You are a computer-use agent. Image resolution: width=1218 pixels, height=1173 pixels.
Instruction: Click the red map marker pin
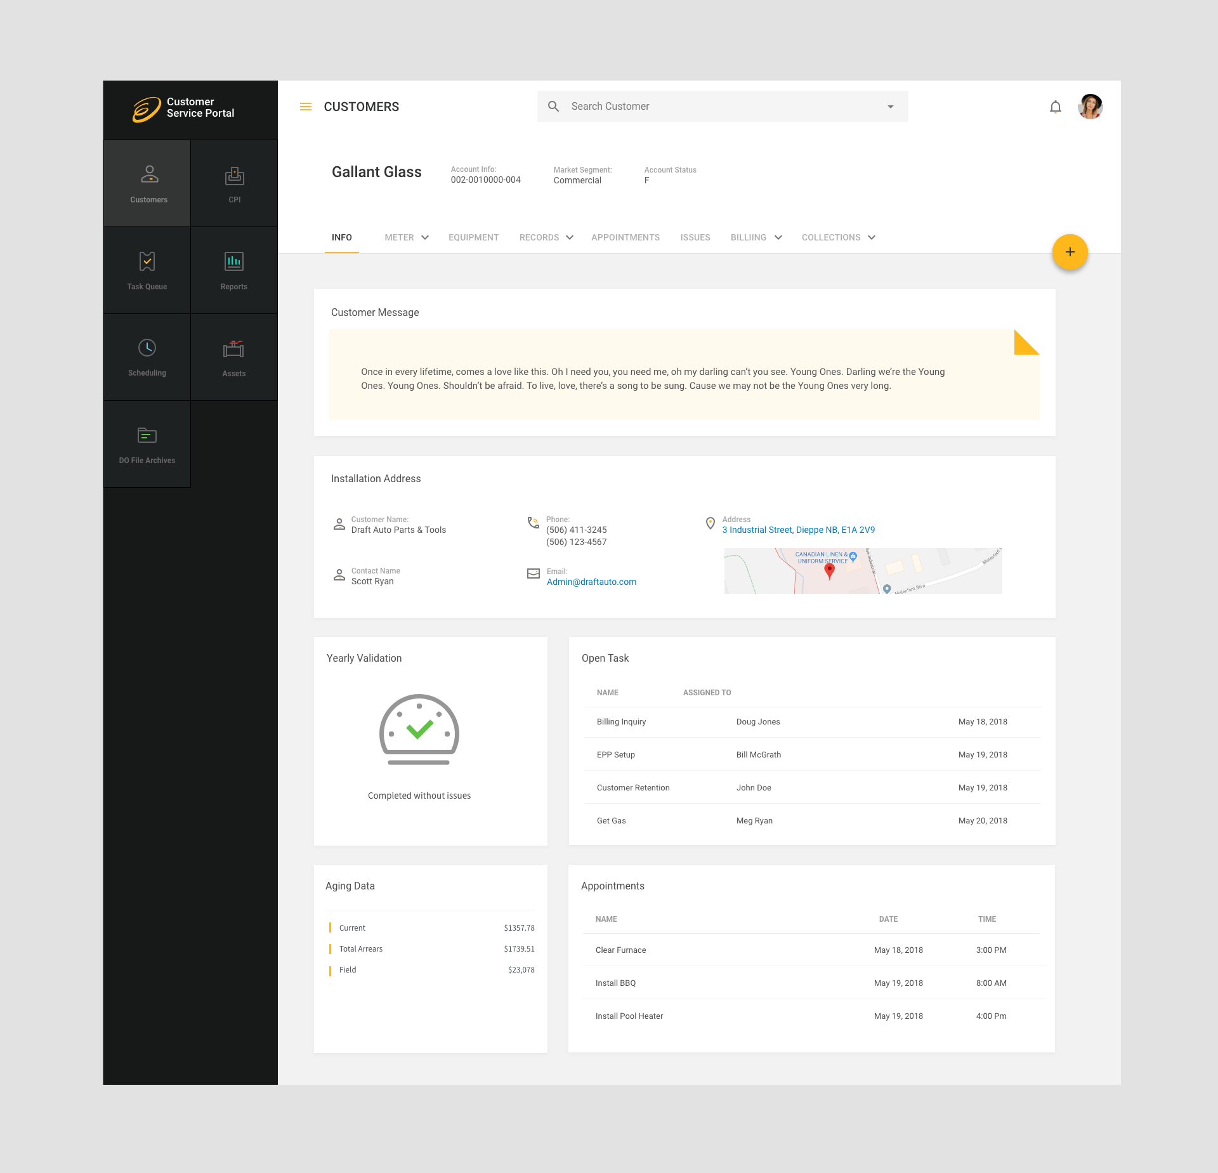click(829, 571)
